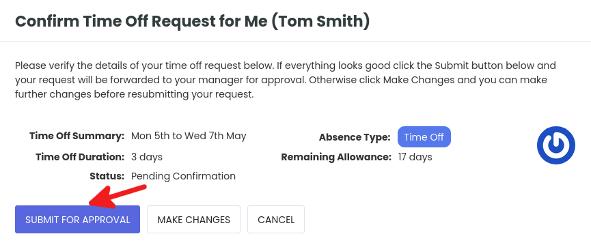This screenshot has height=247, width=591.
Task: Click the divider line under the heading
Action: click(x=295, y=41)
